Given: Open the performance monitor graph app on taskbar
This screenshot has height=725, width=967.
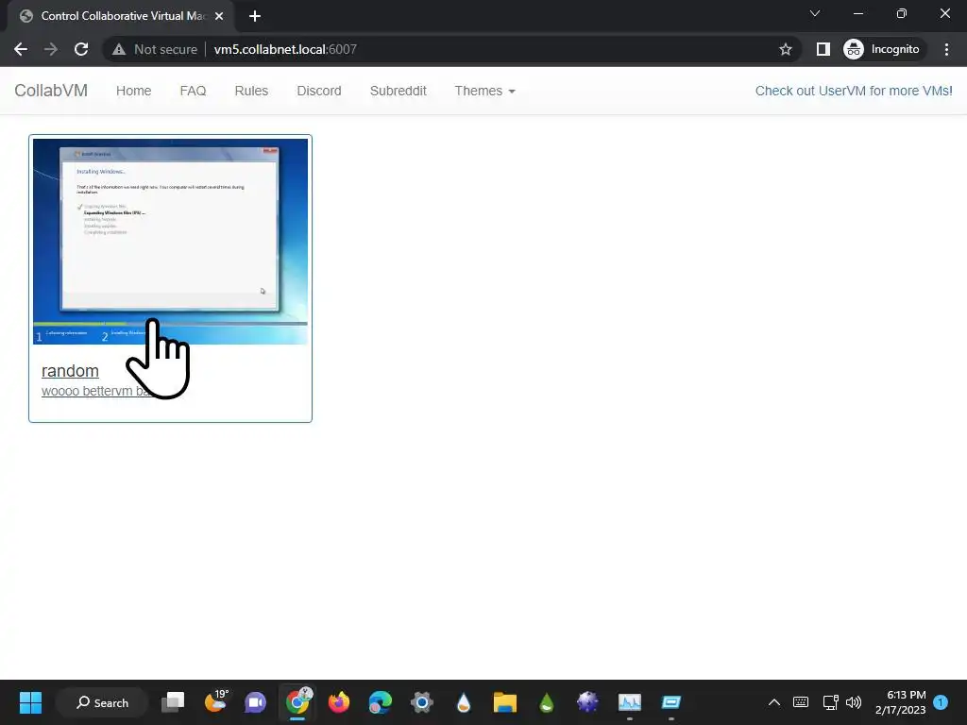Looking at the screenshot, I should click(630, 702).
